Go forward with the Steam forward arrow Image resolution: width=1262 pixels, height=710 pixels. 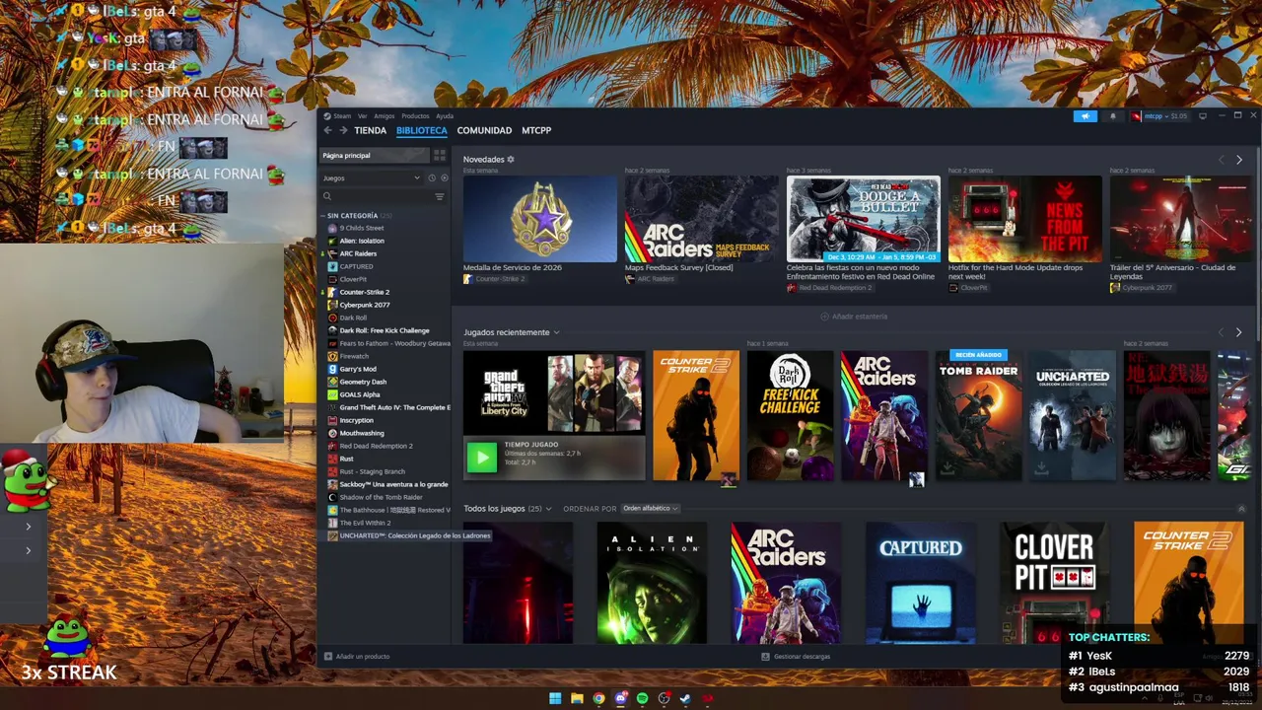tap(343, 130)
